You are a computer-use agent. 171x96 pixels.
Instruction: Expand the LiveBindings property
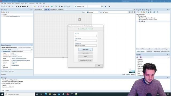(x=2, y=55)
